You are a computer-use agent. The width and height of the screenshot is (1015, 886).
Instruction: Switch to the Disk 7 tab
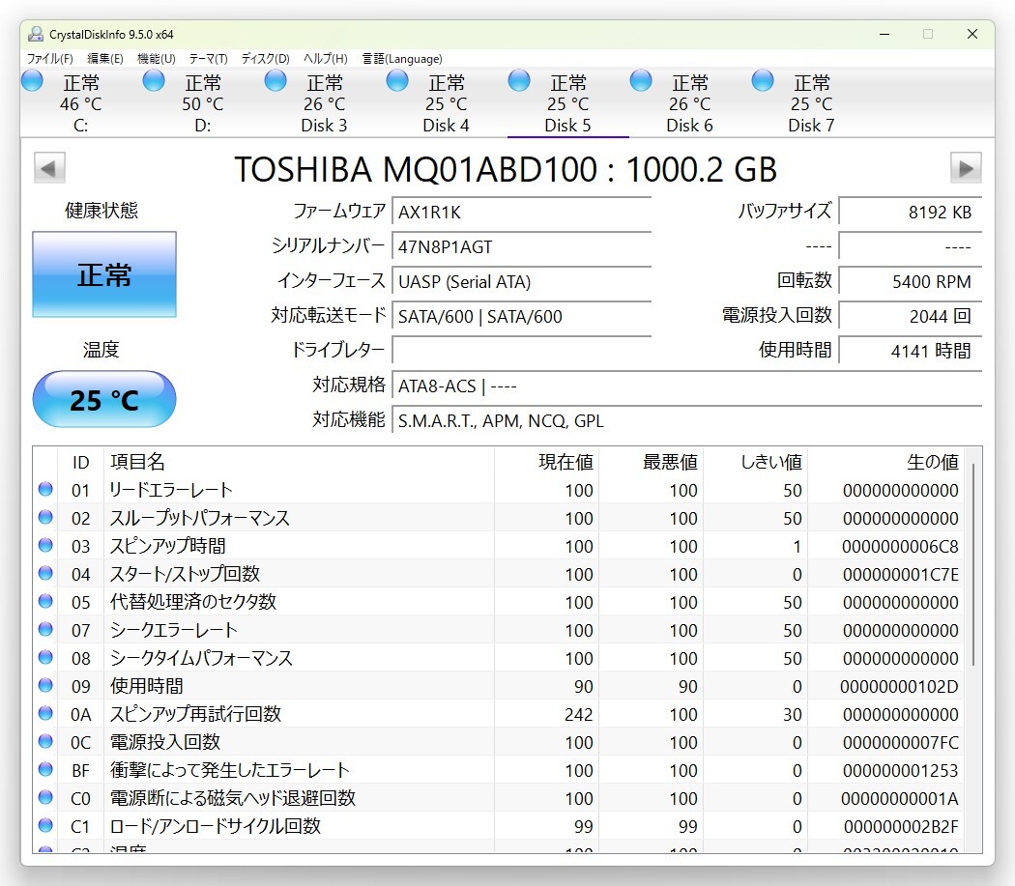(811, 103)
